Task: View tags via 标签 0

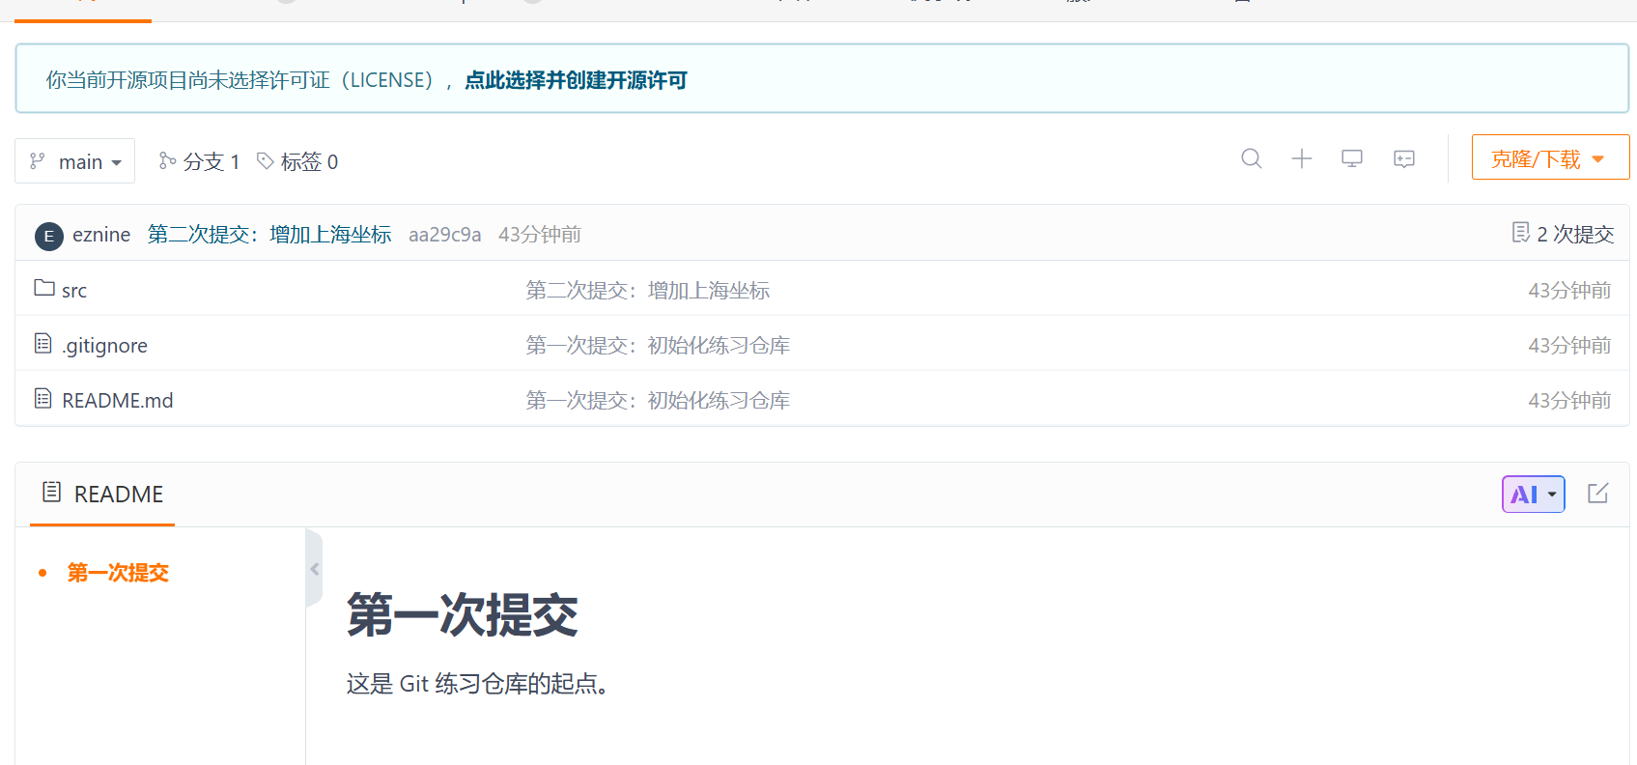Action: pos(297,161)
